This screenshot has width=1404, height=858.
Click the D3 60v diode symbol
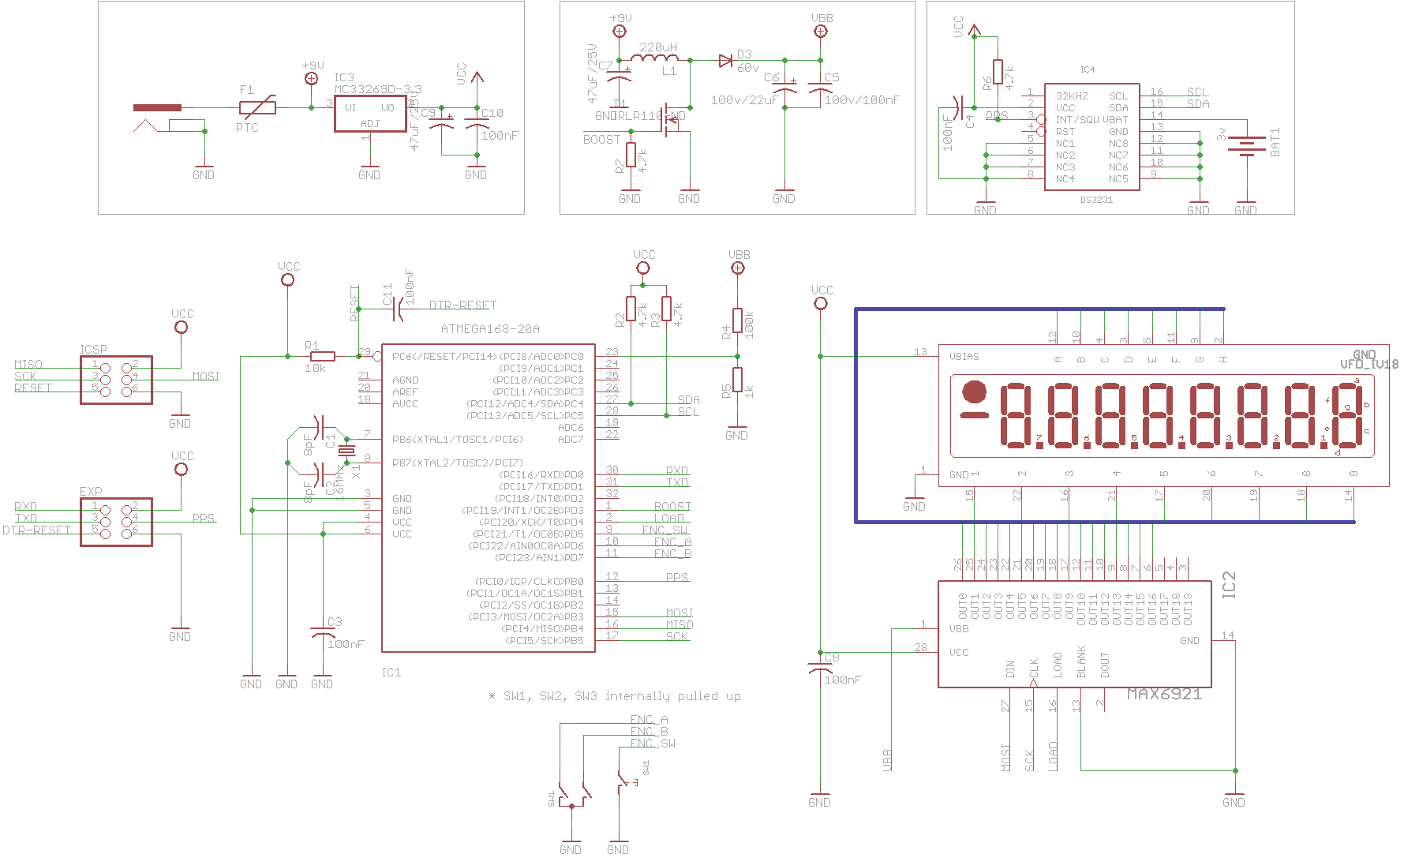[726, 60]
